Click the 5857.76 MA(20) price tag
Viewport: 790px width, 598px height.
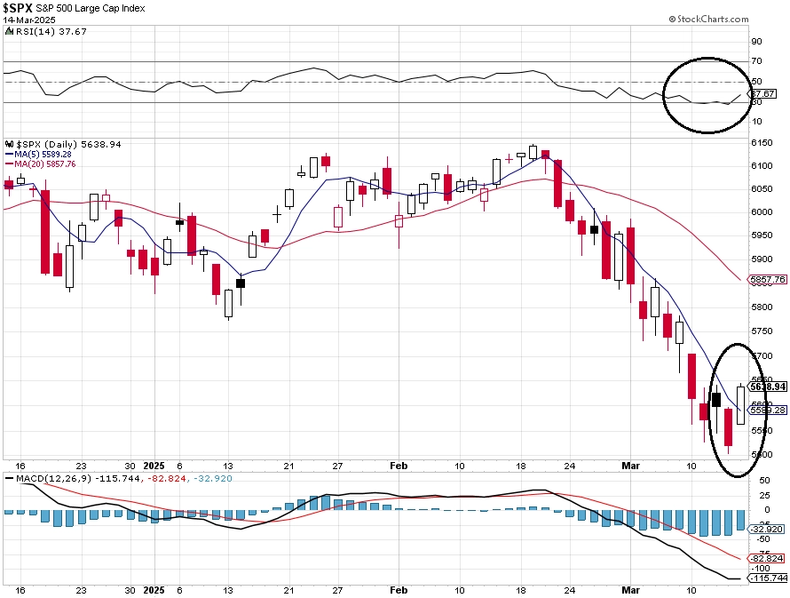pyautogui.click(x=767, y=279)
